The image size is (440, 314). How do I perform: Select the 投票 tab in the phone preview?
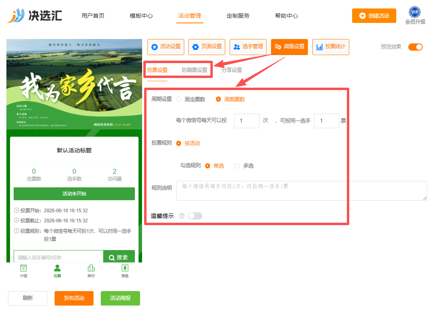coord(57,271)
